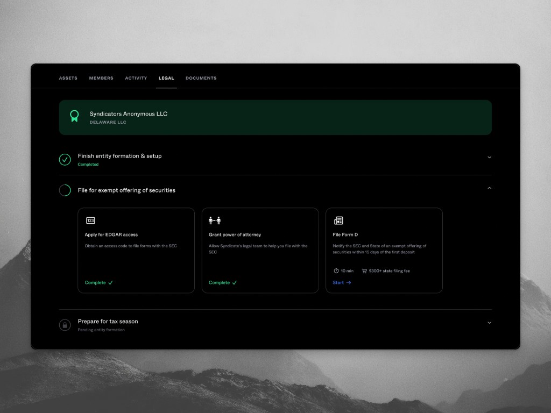Collapse the File for exempt offering section
This screenshot has height=413, width=551.
tap(489, 188)
